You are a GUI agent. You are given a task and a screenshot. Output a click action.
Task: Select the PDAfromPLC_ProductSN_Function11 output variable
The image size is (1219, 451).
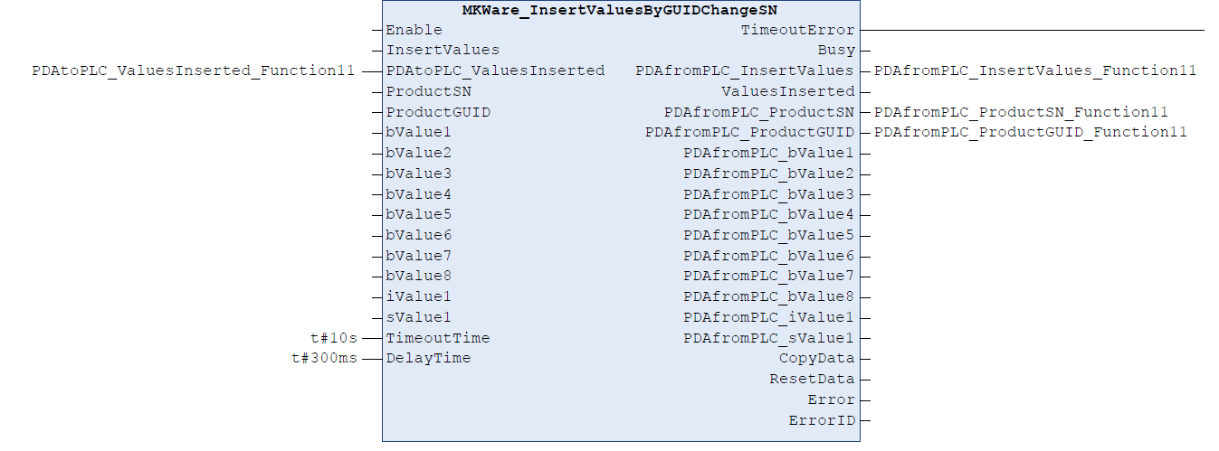point(1021,112)
